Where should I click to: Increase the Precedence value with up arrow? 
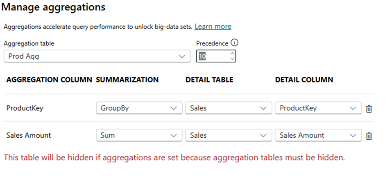click(x=232, y=53)
